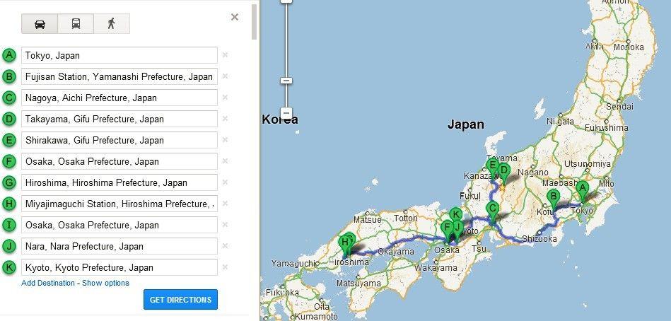
Task: Click map pin C at Nagoya
Action: [493, 209]
